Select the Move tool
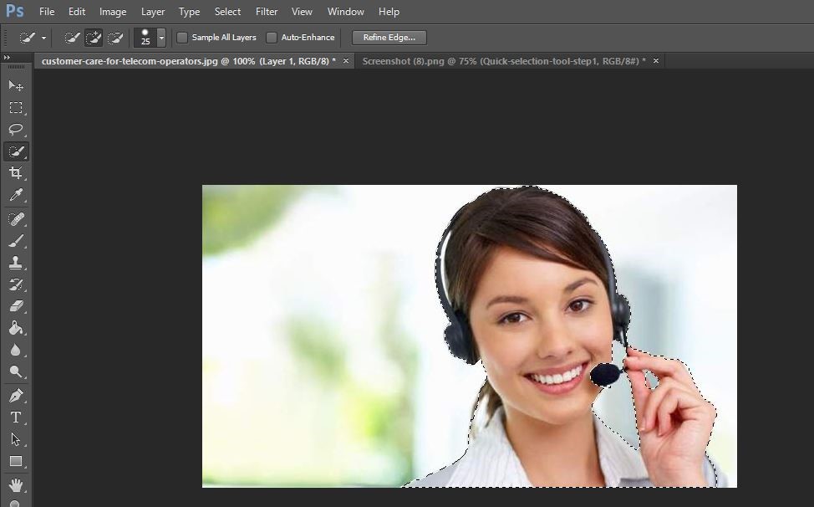This screenshot has width=814, height=507. [x=16, y=85]
